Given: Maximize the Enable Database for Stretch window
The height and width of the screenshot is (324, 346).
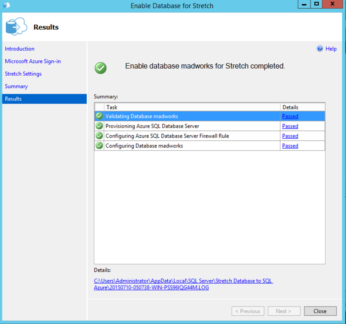Looking at the screenshot, I should pos(317,4).
